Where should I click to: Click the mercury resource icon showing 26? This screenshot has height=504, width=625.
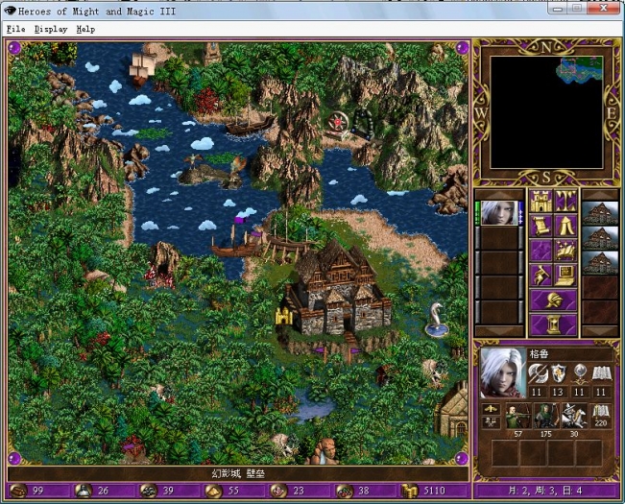pyautogui.click(x=84, y=491)
